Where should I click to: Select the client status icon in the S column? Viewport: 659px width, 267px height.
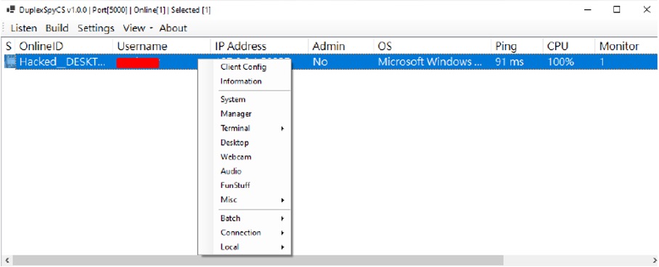(x=10, y=62)
